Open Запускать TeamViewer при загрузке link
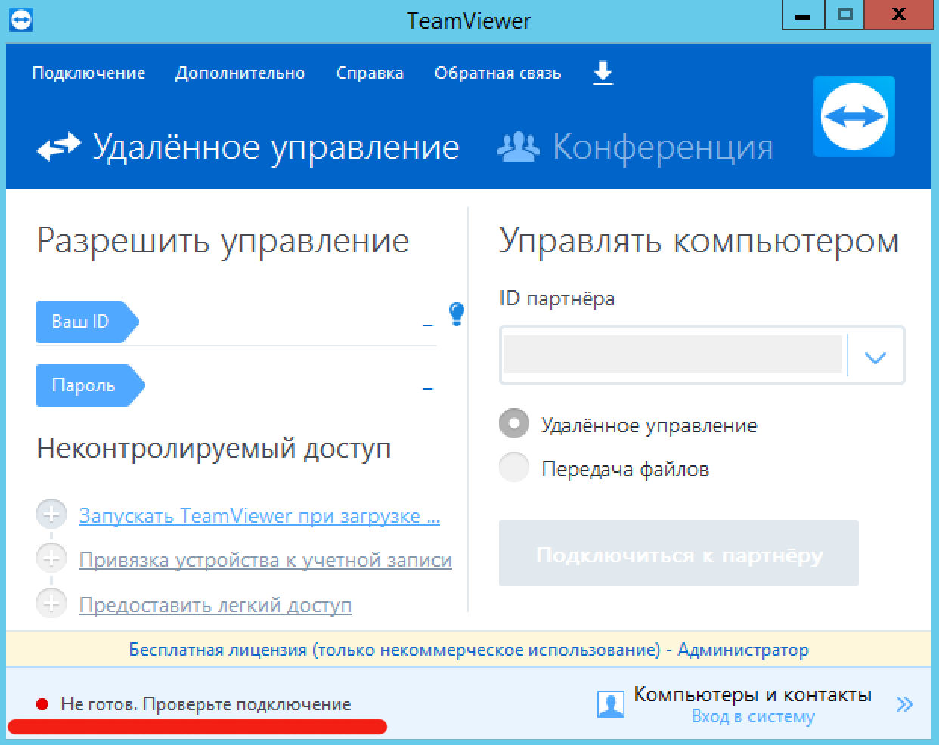Viewport: 939px width, 745px height. click(259, 516)
